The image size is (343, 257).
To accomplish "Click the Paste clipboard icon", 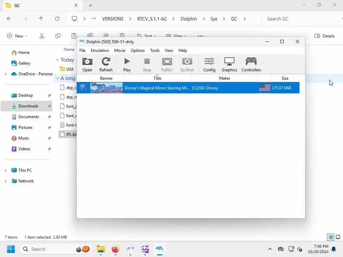I will (x=74, y=36).
